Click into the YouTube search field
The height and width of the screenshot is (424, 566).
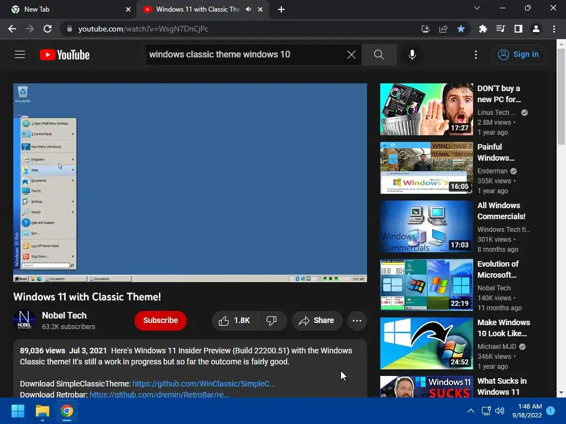tap(245, 55)
